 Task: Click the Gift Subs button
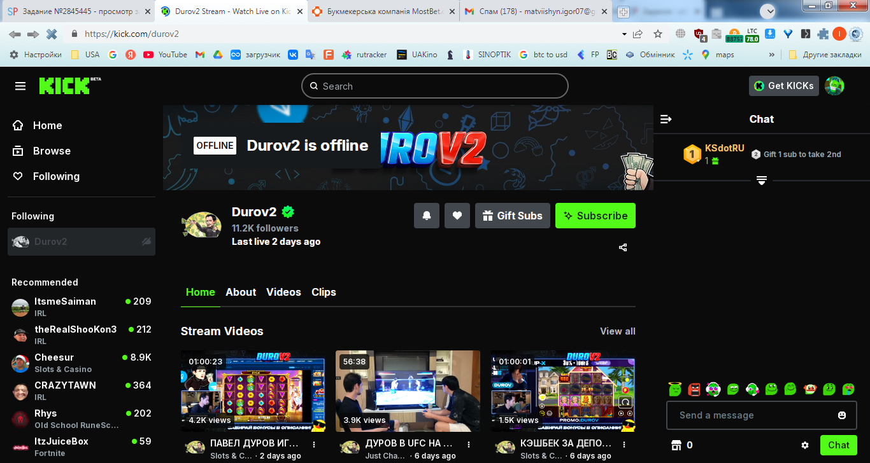pyautogui.click(x=513, y=216)
